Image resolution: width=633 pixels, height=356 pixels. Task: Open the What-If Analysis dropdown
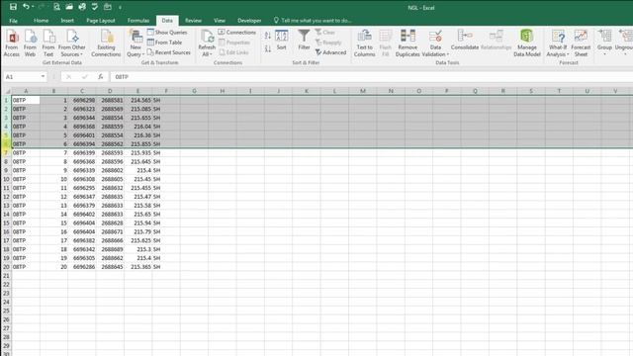coord(558,44)
